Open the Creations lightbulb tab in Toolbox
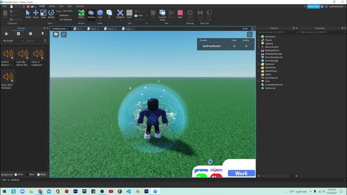Viewport: 347px width, 195px height. coord(43,34)
